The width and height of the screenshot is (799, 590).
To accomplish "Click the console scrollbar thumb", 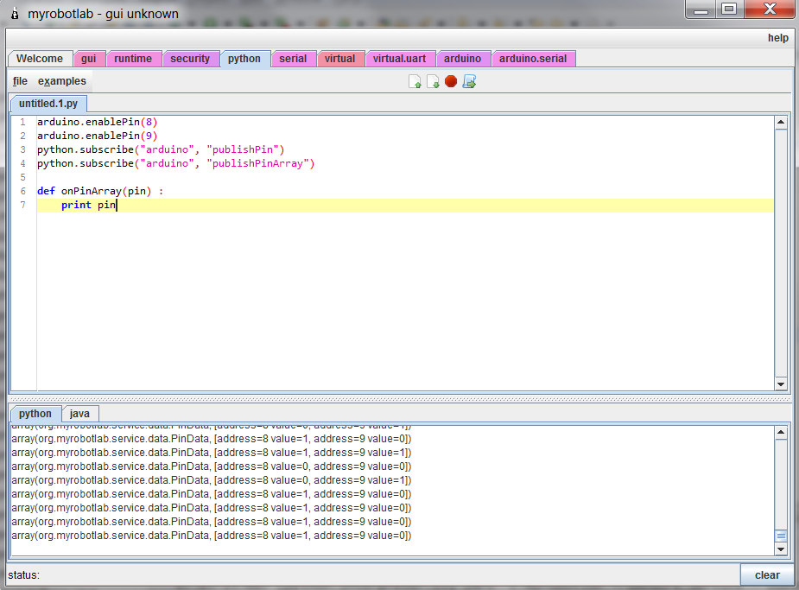I will (781, 536).
